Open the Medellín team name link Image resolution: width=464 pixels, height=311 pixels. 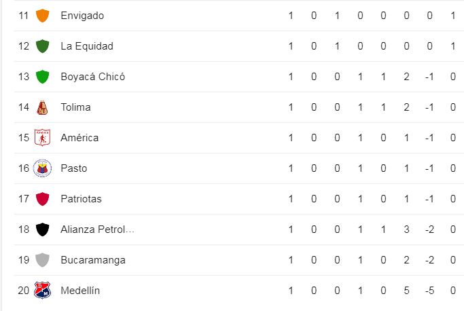(80, 291)
